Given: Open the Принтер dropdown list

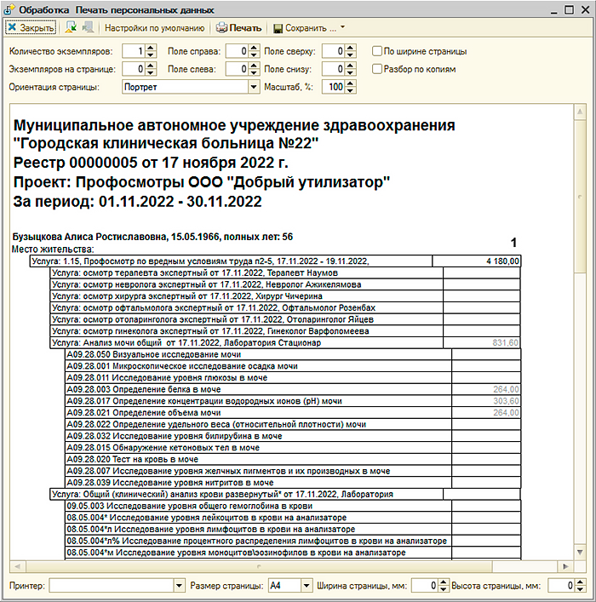Looking at the screenshot, I should (179, 586).
